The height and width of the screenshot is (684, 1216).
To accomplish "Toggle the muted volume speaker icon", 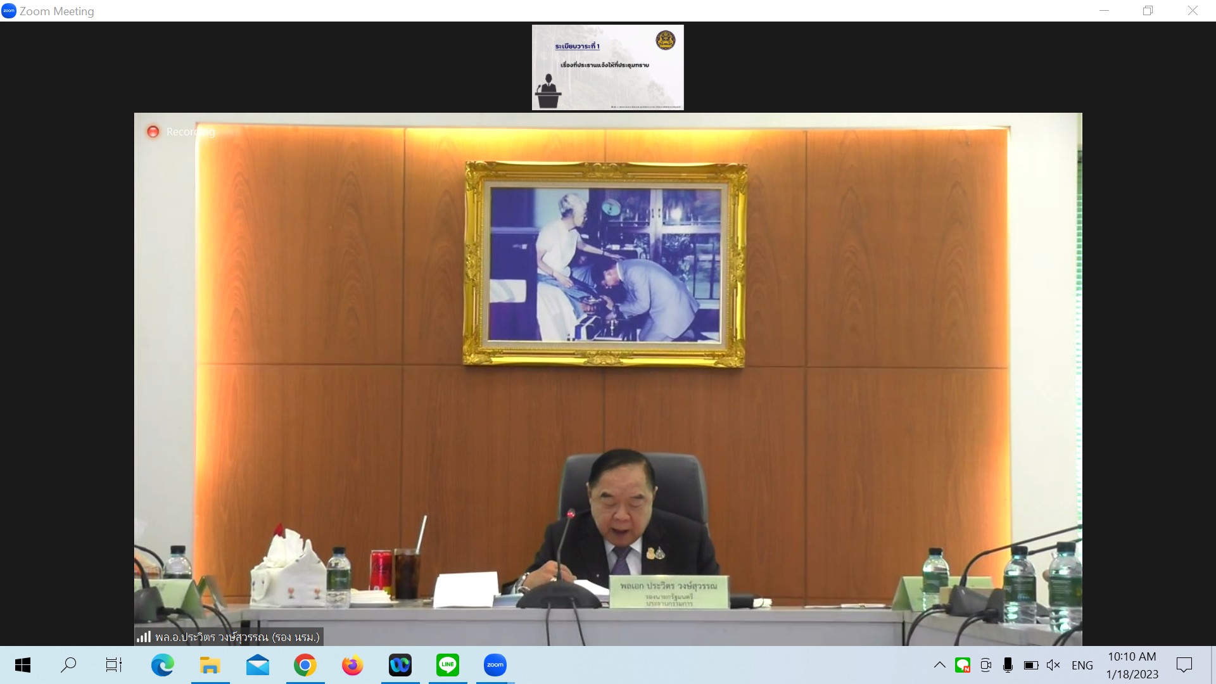I will point(1053,665).
